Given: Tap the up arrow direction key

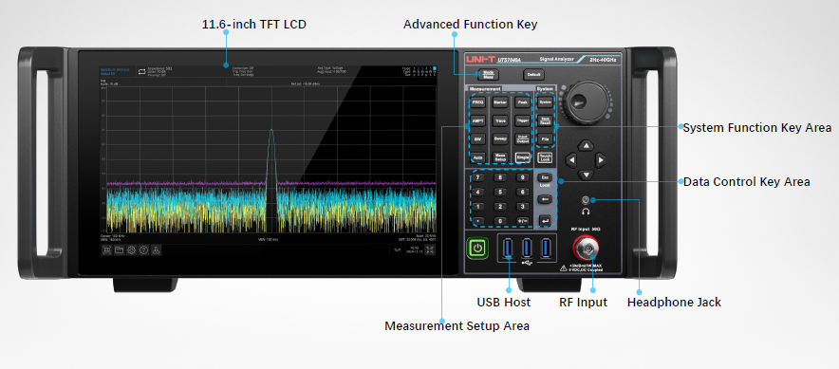Looking at the screenshot, I should (x=587, y=145).
